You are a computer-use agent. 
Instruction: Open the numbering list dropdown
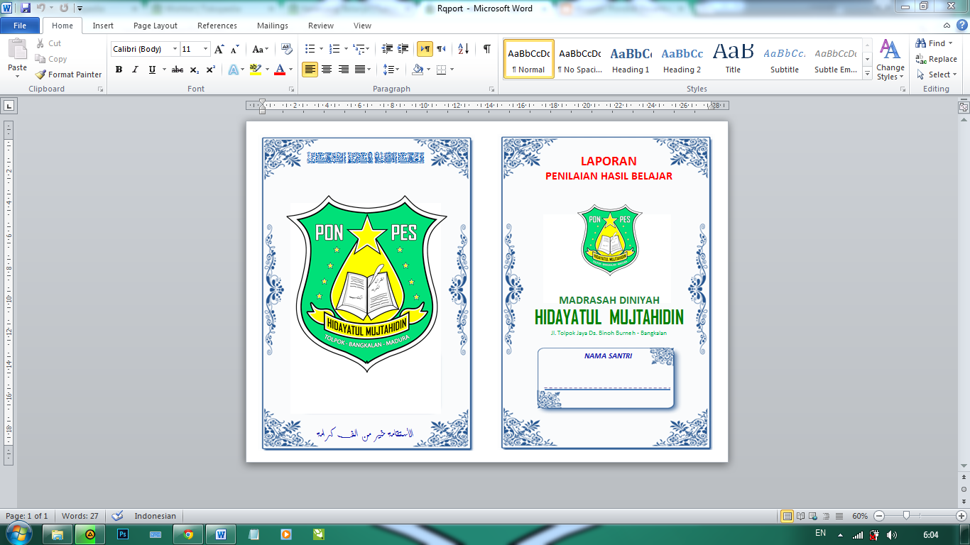pyautogui.click(x=346, y=49)
